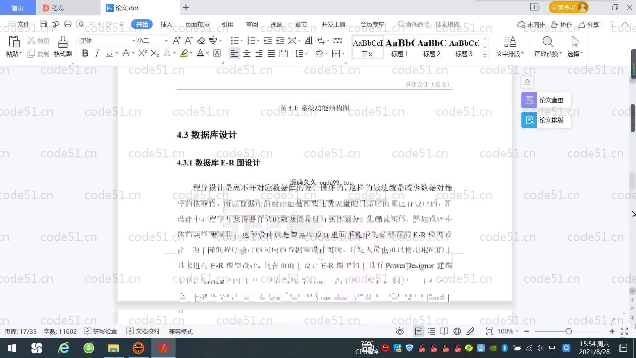The image size is (636, 358).
Task: Toggle eye protection mode icon
Action: (x=400, y=331)
